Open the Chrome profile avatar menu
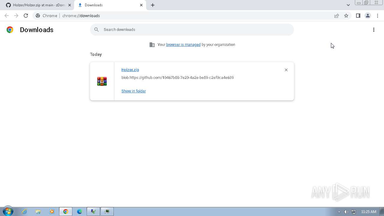 coord(367,16)
